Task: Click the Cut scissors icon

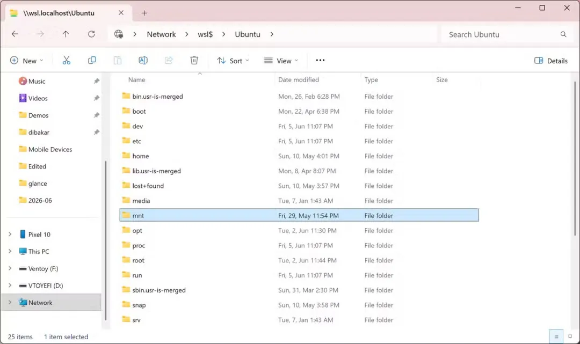Action: coord(66,60)
